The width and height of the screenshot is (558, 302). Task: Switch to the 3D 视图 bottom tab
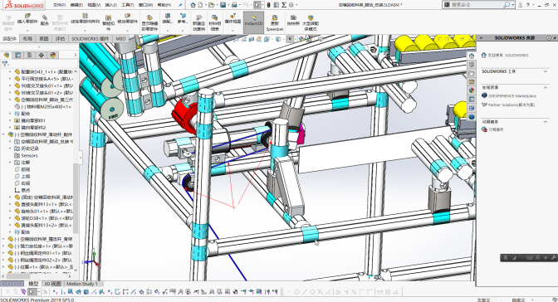[52, 284]
